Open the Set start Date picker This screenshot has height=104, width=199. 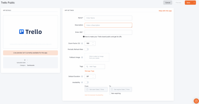(x=96, y=89)
